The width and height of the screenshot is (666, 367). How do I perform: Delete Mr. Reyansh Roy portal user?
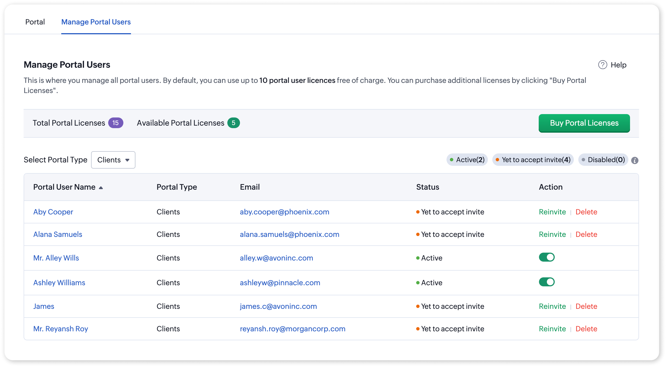tap(586, 329)
